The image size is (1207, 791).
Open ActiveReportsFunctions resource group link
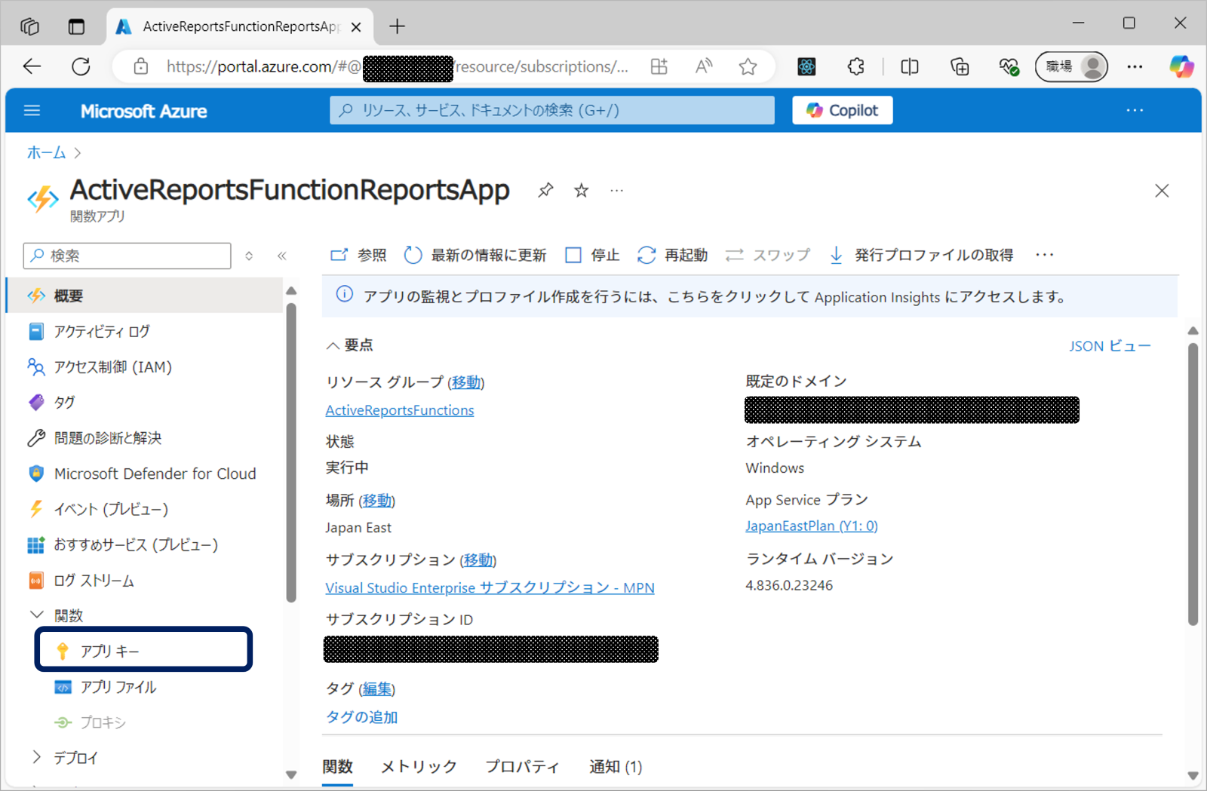pyautogui.click(x=400, y=410)
